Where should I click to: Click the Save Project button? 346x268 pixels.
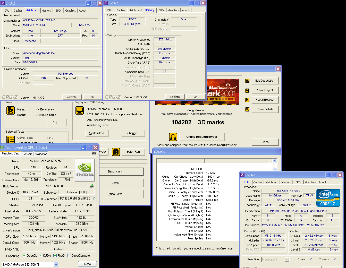265,90
